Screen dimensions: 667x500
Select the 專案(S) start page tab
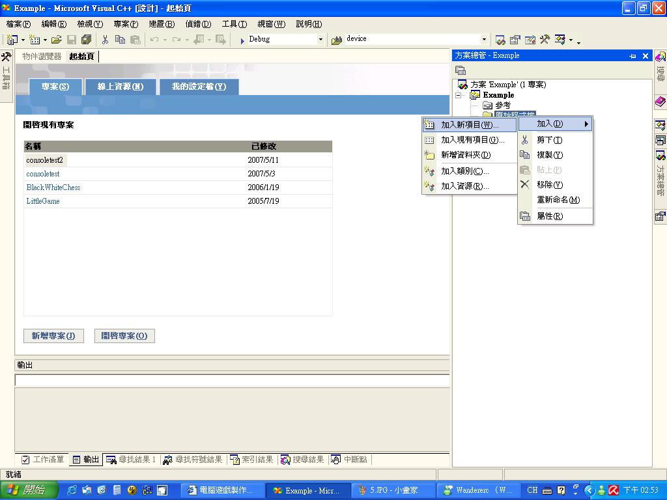tap(55, 87)
